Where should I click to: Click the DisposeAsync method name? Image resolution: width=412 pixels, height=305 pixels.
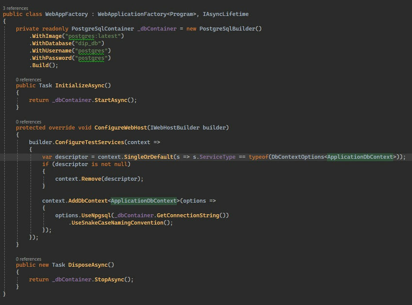(88, 265)
